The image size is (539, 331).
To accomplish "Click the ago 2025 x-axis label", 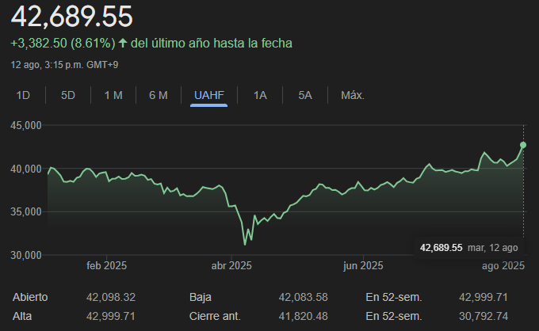I will pyautogui.click(x=503, y=266).
